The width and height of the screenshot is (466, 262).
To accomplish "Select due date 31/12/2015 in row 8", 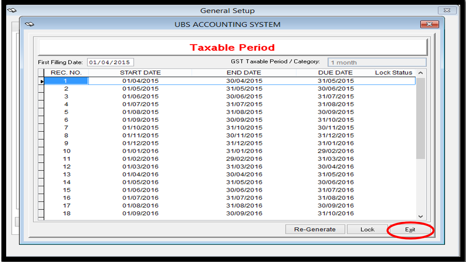I will [336, 135].
